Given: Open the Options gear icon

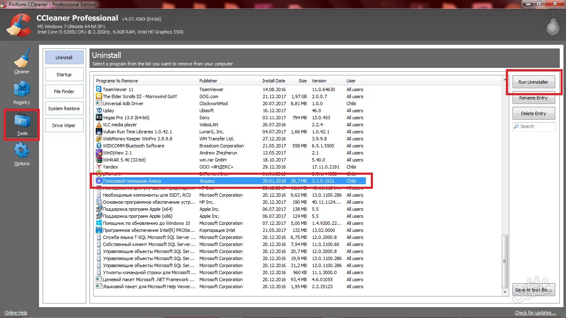Looking at the screenshot, I should click(x=22, y=151).
